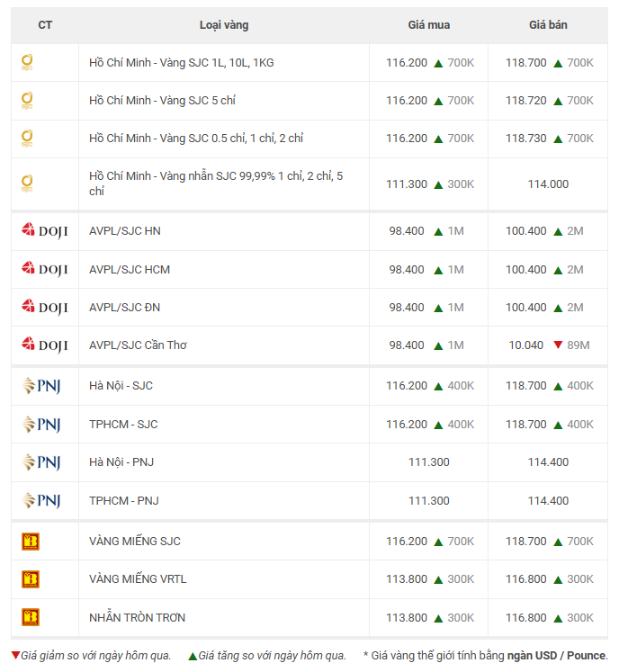
Task: Select the 'VÀNG MIẾNG VRTL' cell
Action: tap(224, 579)
